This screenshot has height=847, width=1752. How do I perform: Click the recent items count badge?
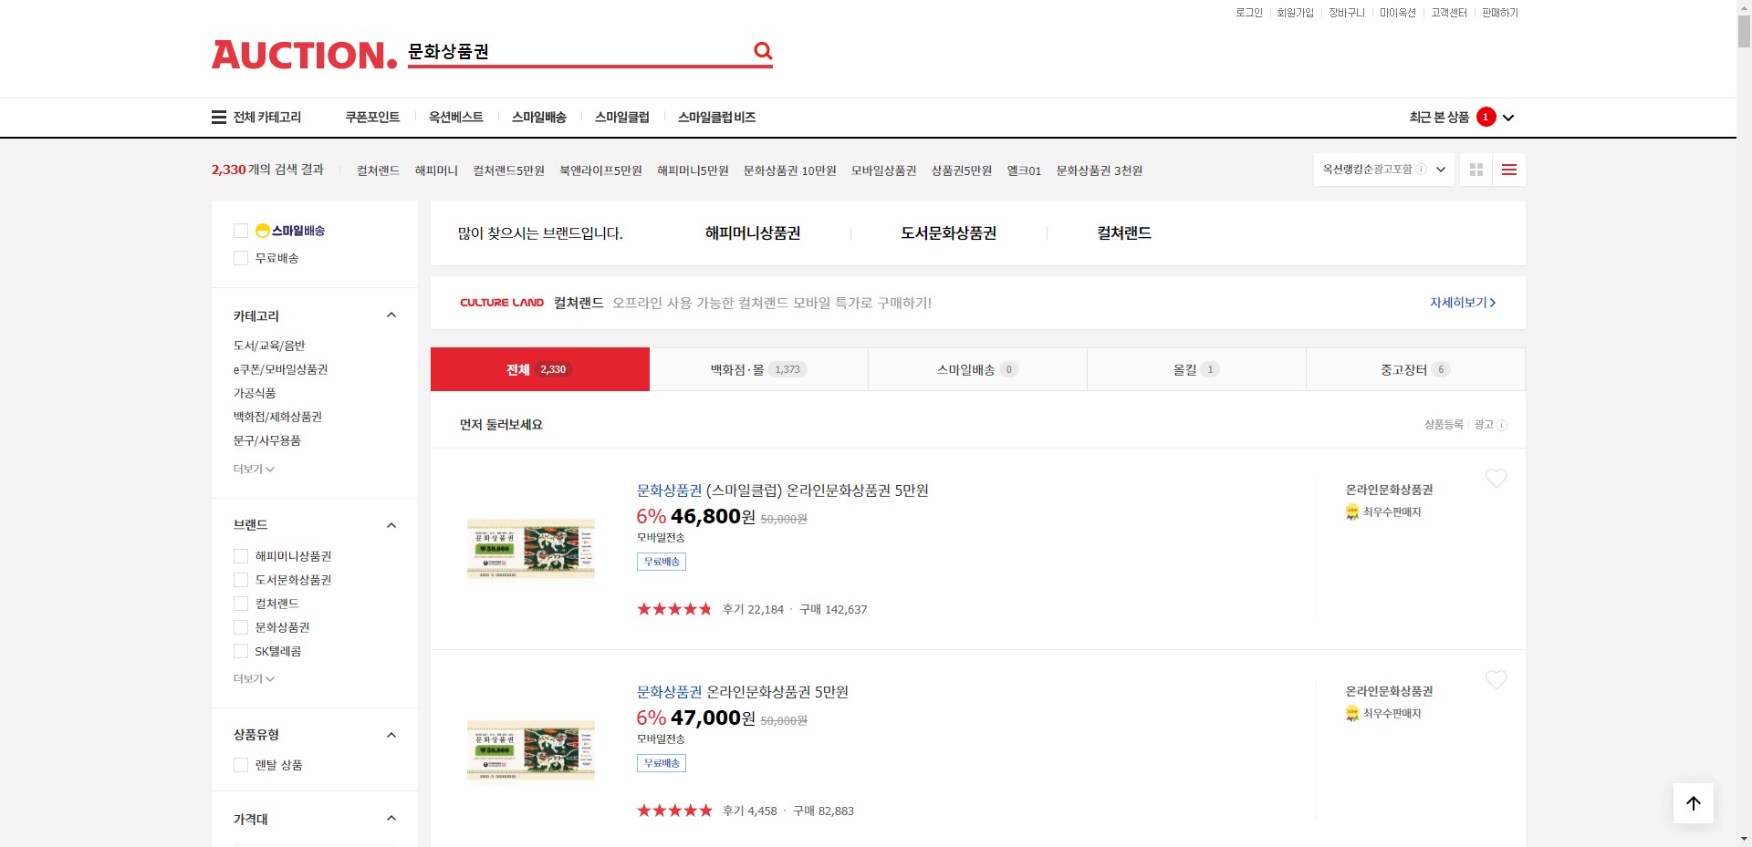pyautogui.click(x=1486, y=117)
